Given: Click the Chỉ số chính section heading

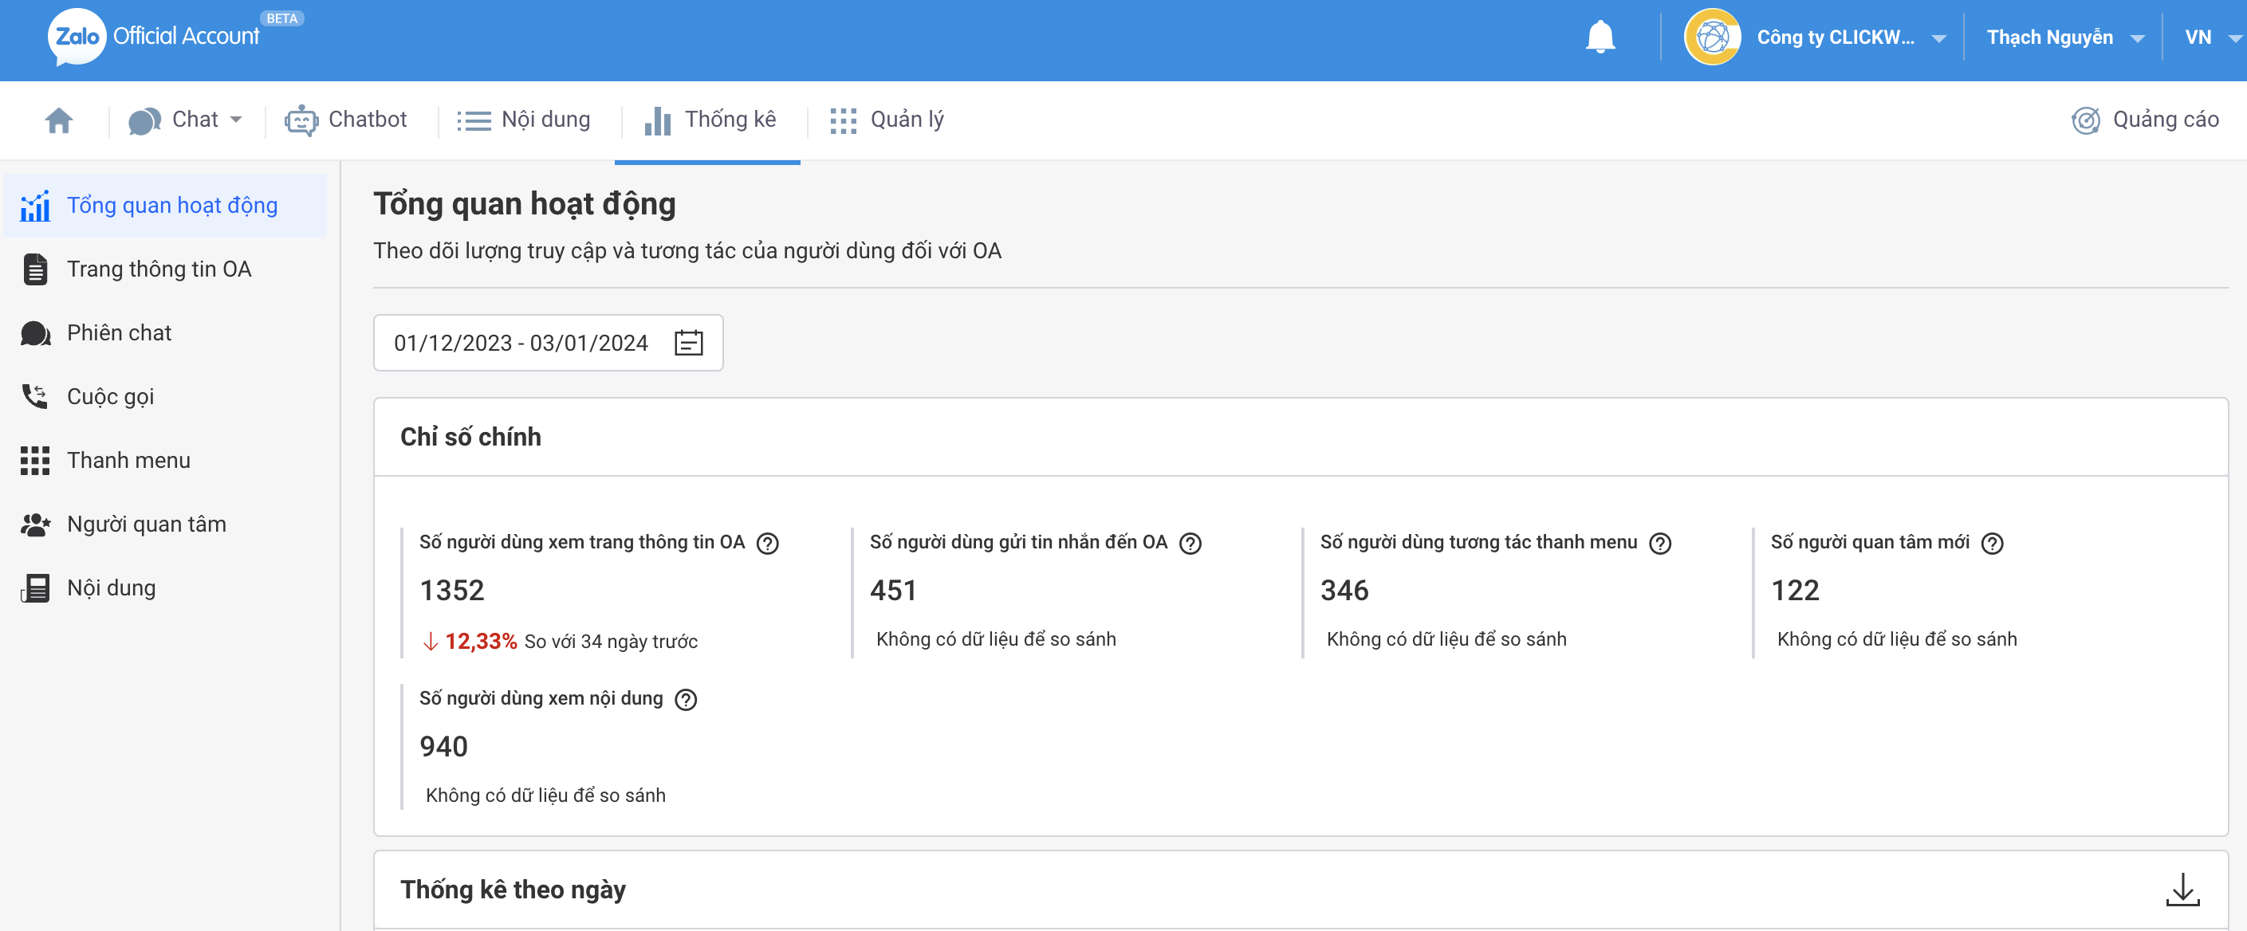Looking at the screenshot, I should pos(470,437).
